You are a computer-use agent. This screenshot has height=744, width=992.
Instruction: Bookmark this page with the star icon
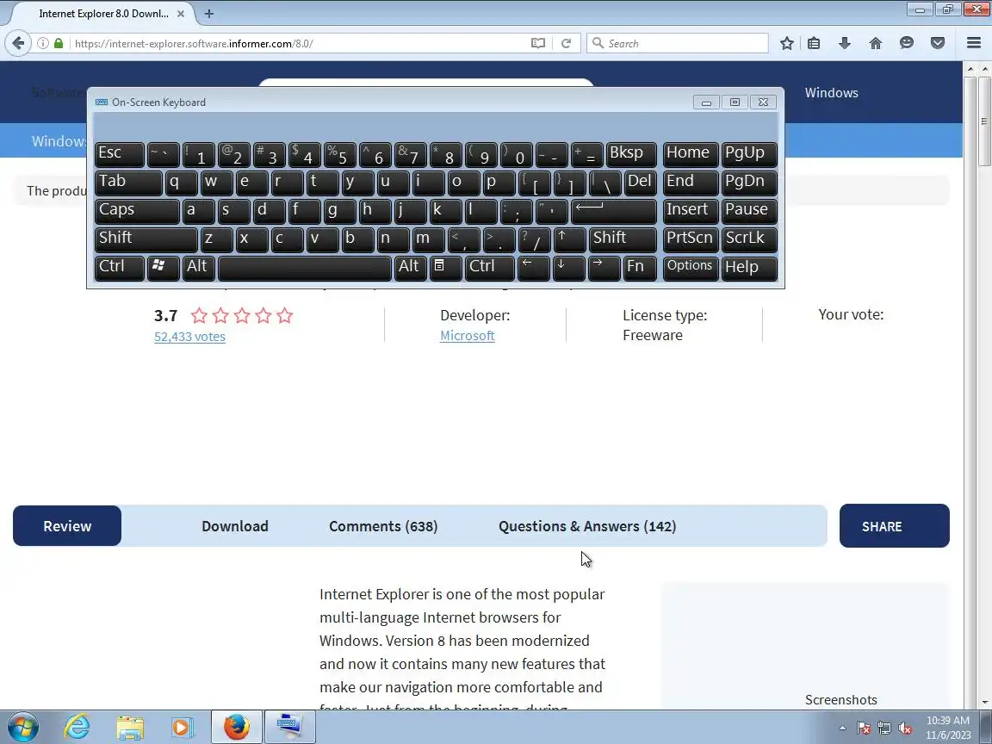click(786, 43)
